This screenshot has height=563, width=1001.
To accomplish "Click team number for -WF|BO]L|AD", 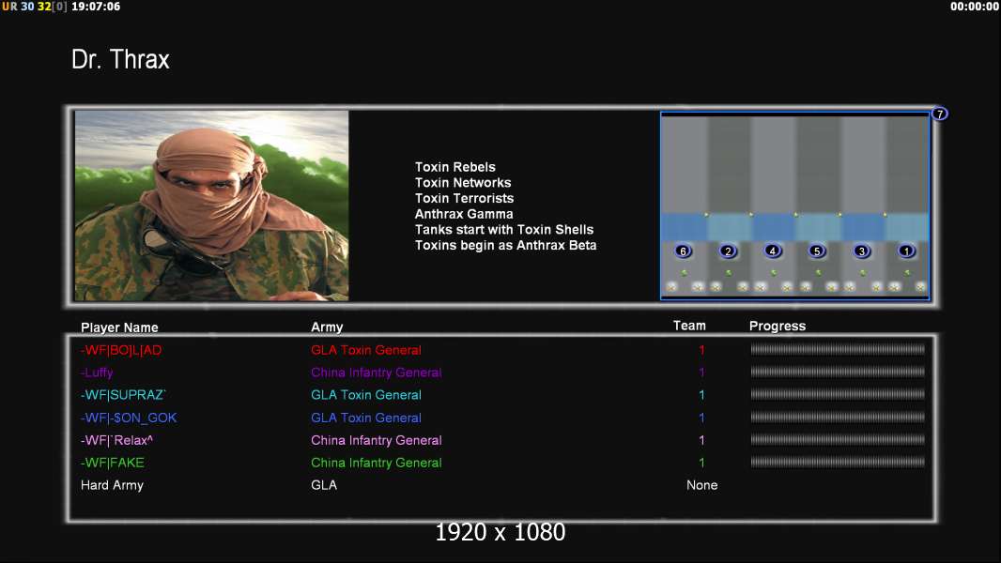I will pyautogui.click(x=701, y=350).
